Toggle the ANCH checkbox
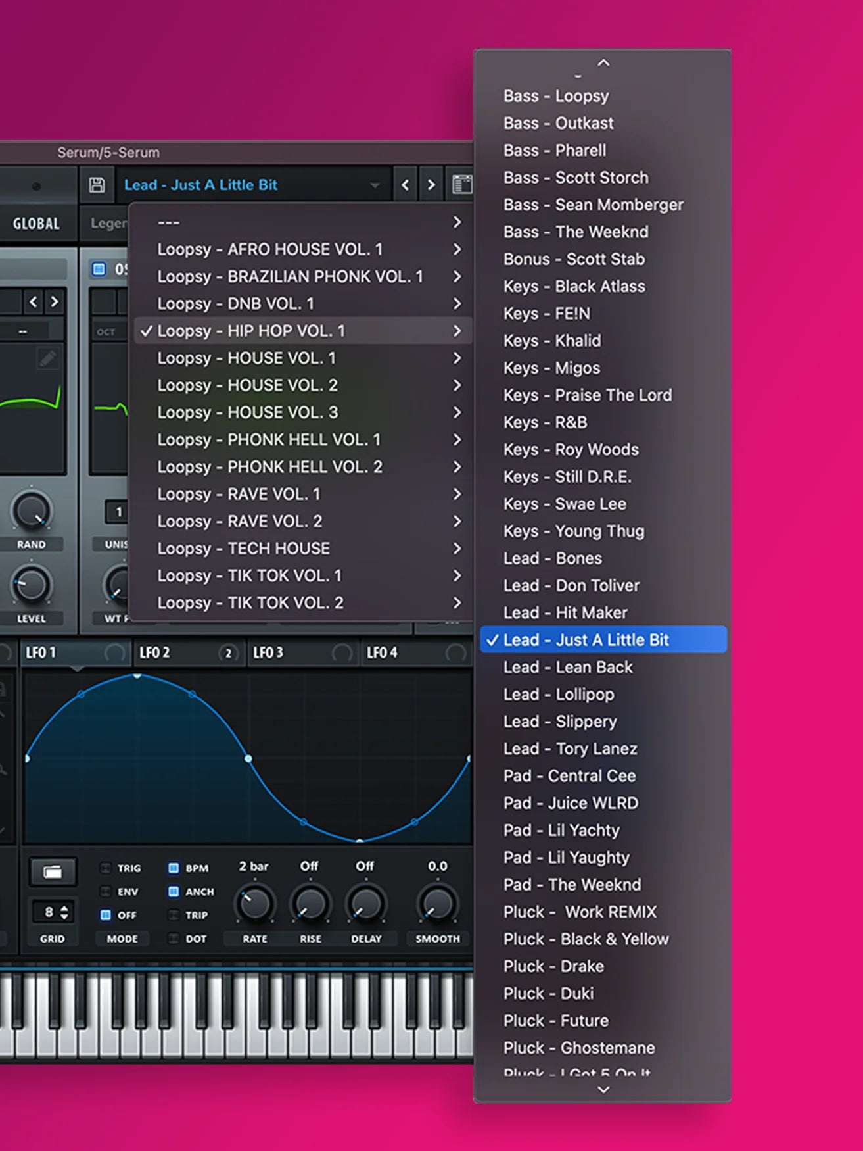Screen dimensions: 863x1151 point(174,892)
